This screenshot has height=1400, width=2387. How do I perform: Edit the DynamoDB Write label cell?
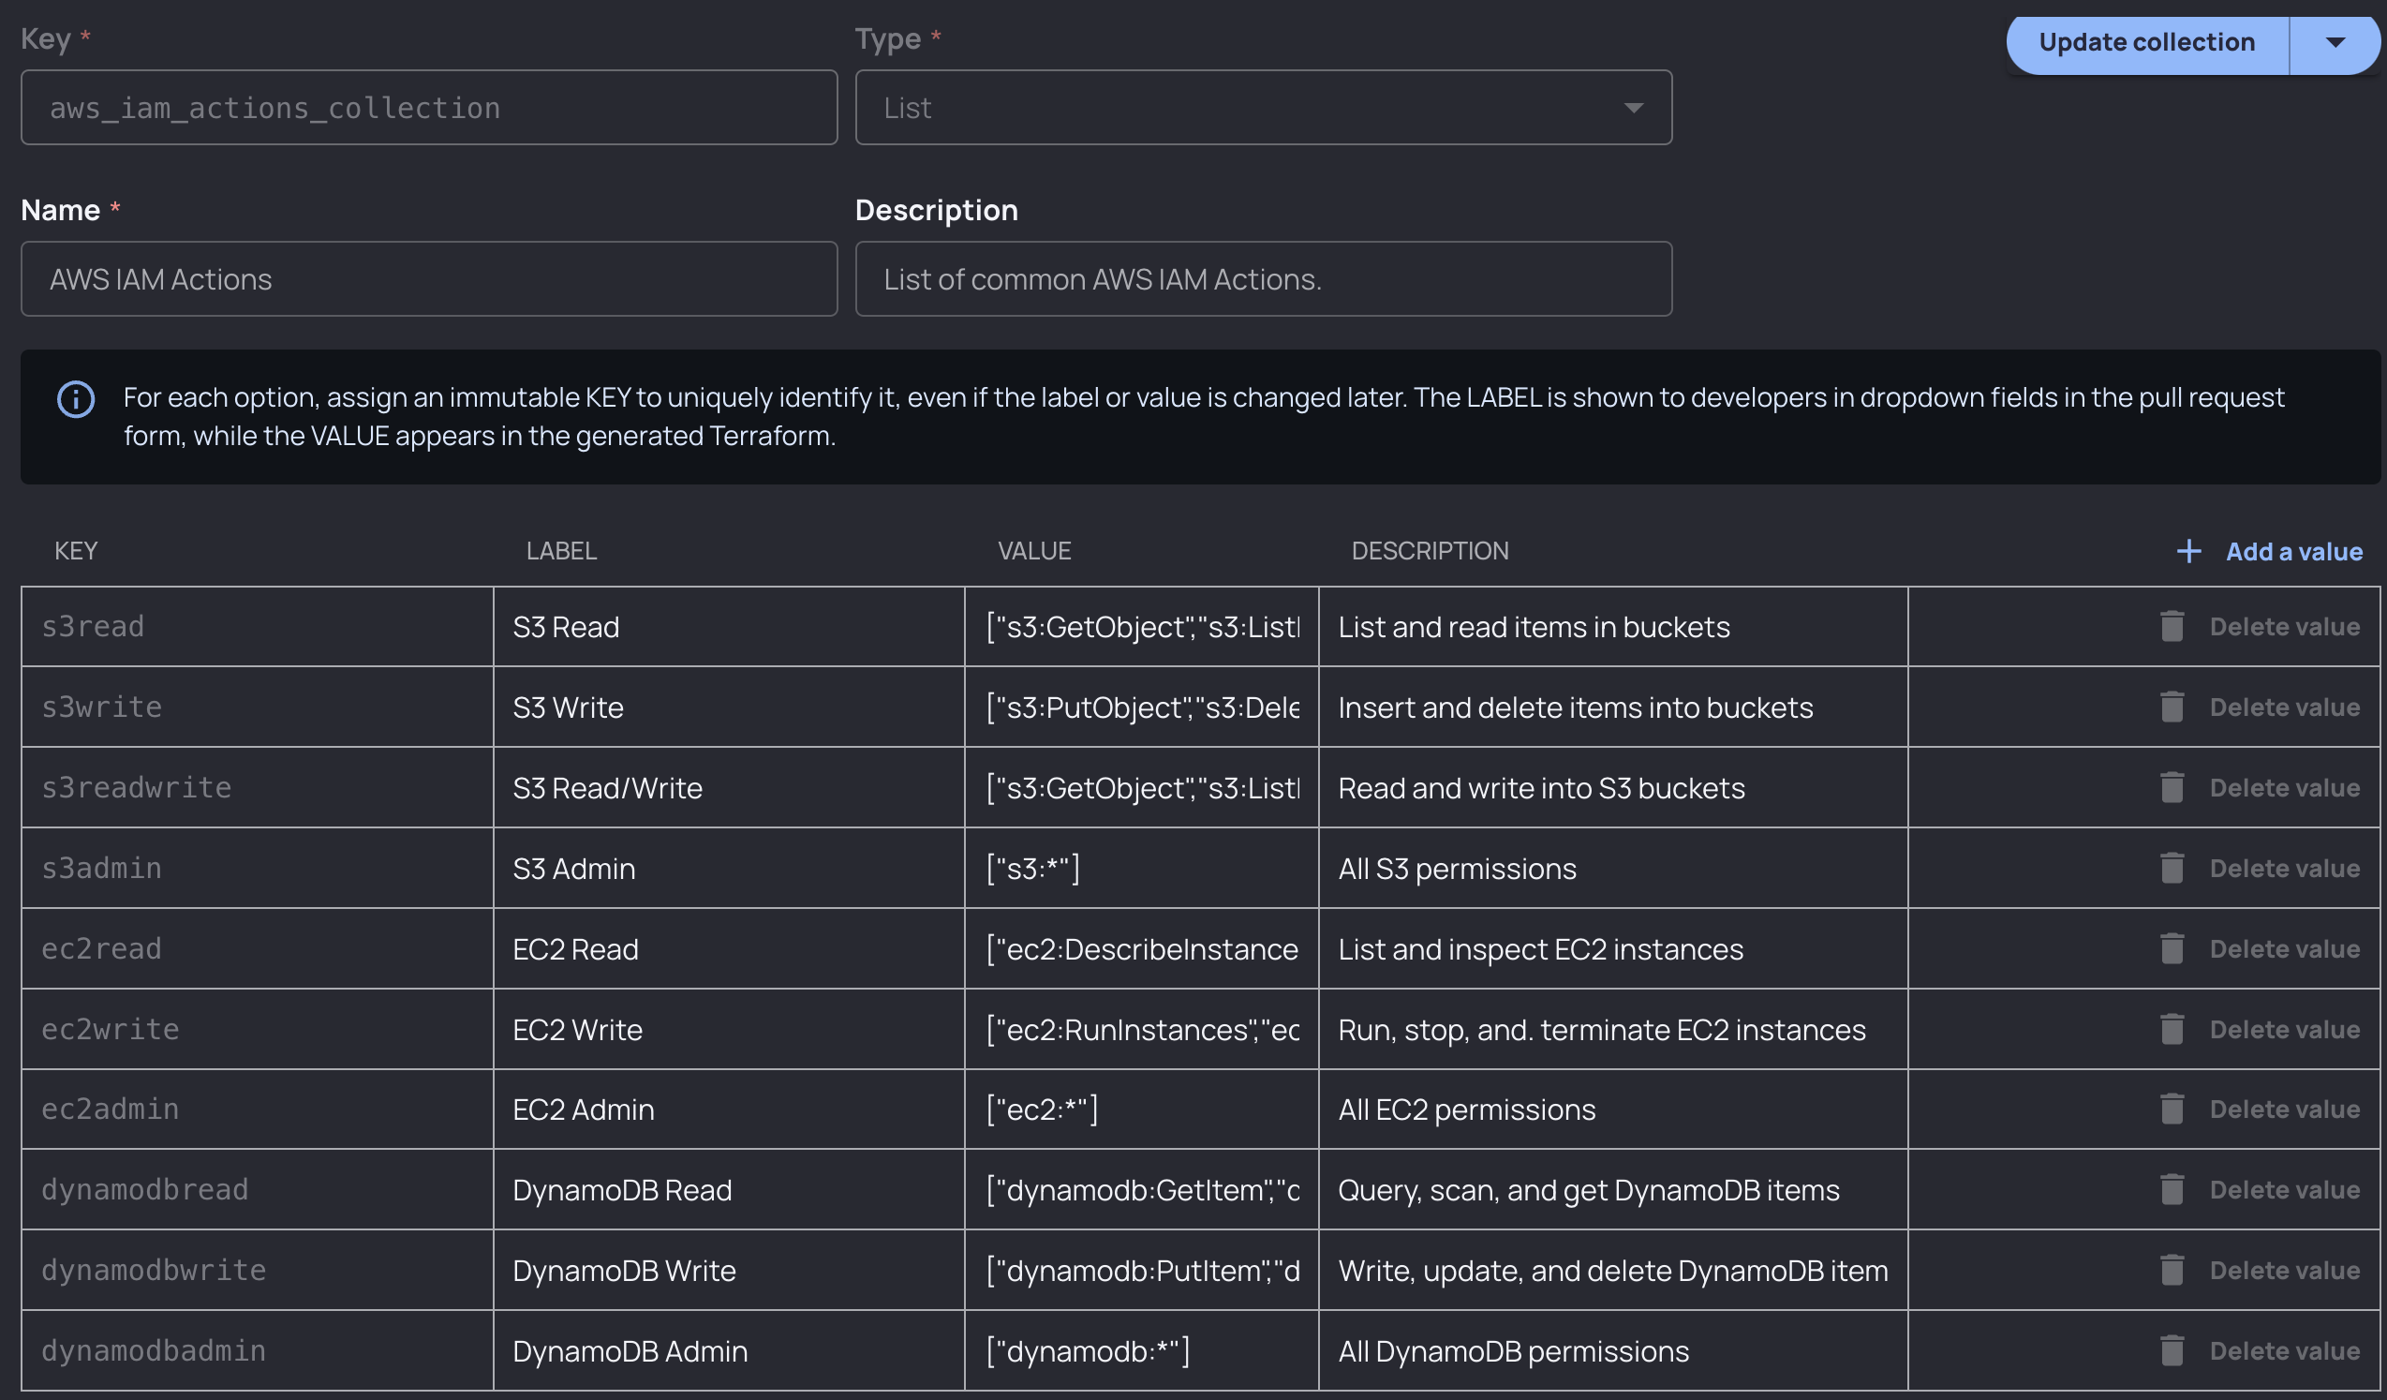click(729, 1270)
